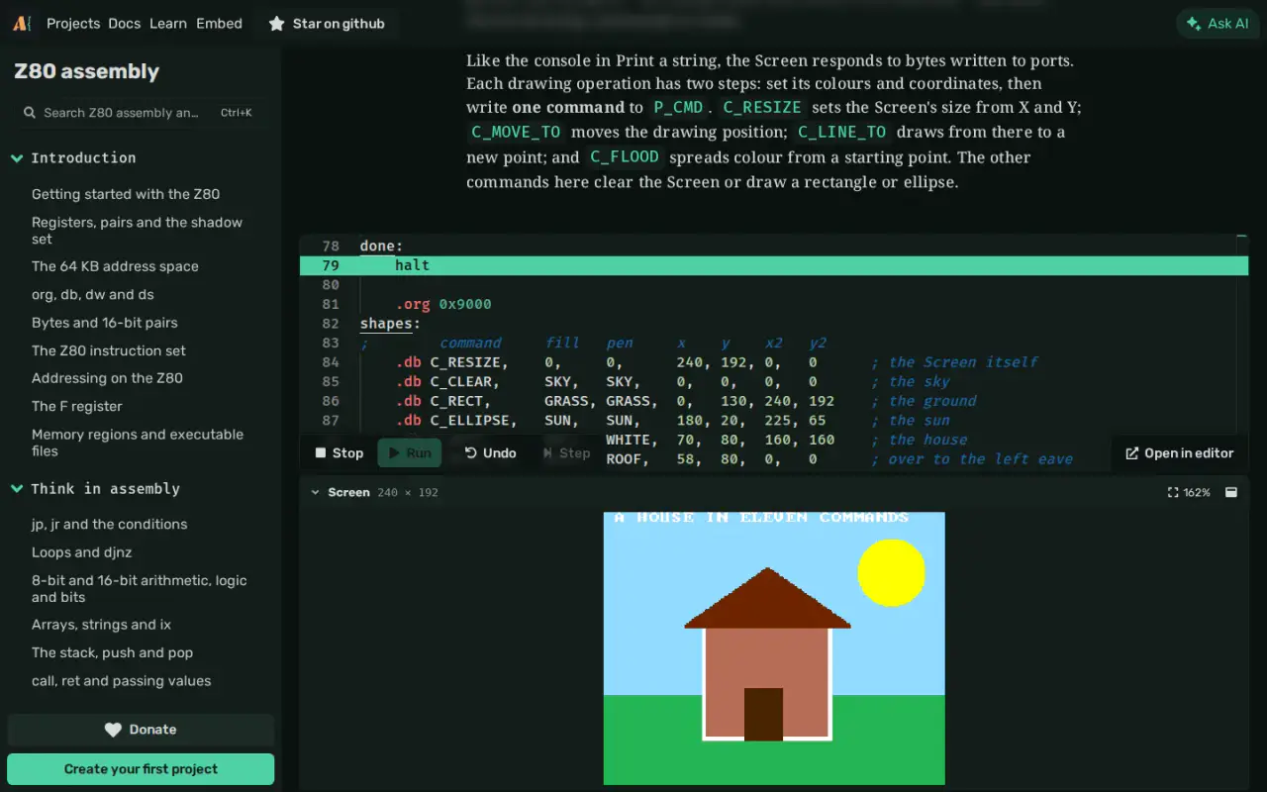Open call, ret and passing values
The height and width of the screenshot is (792, 1267).
(x=121, y=681)
